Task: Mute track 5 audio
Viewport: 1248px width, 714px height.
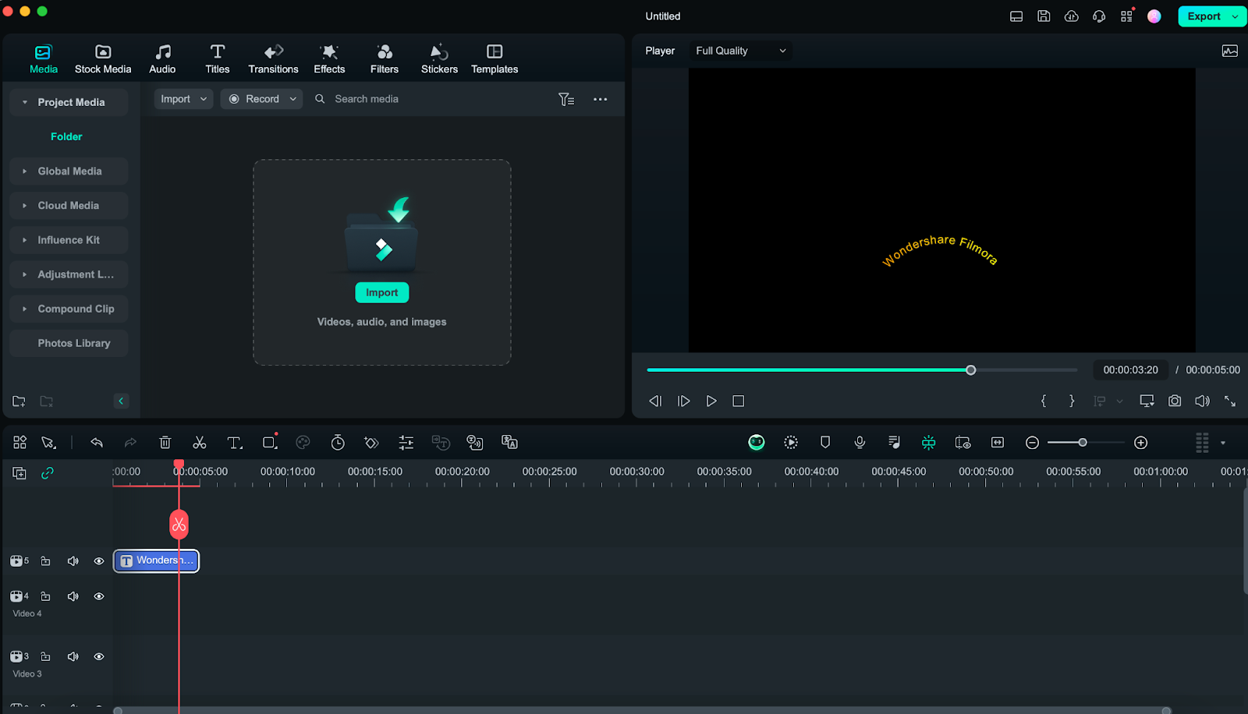Action: 73,561
